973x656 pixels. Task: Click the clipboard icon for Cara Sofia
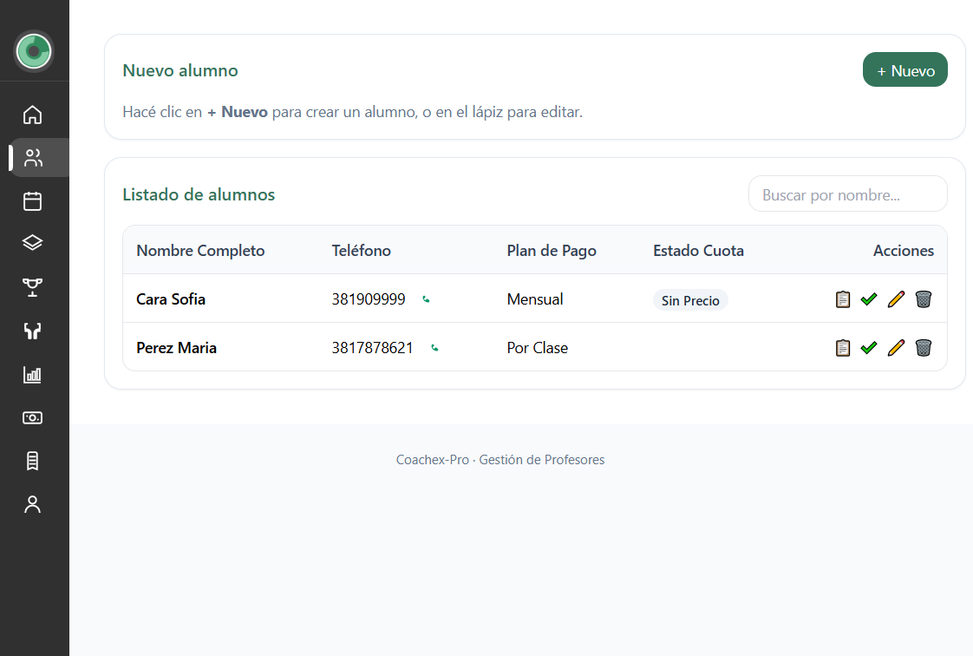pyautogui.click(x=842, y=299)
